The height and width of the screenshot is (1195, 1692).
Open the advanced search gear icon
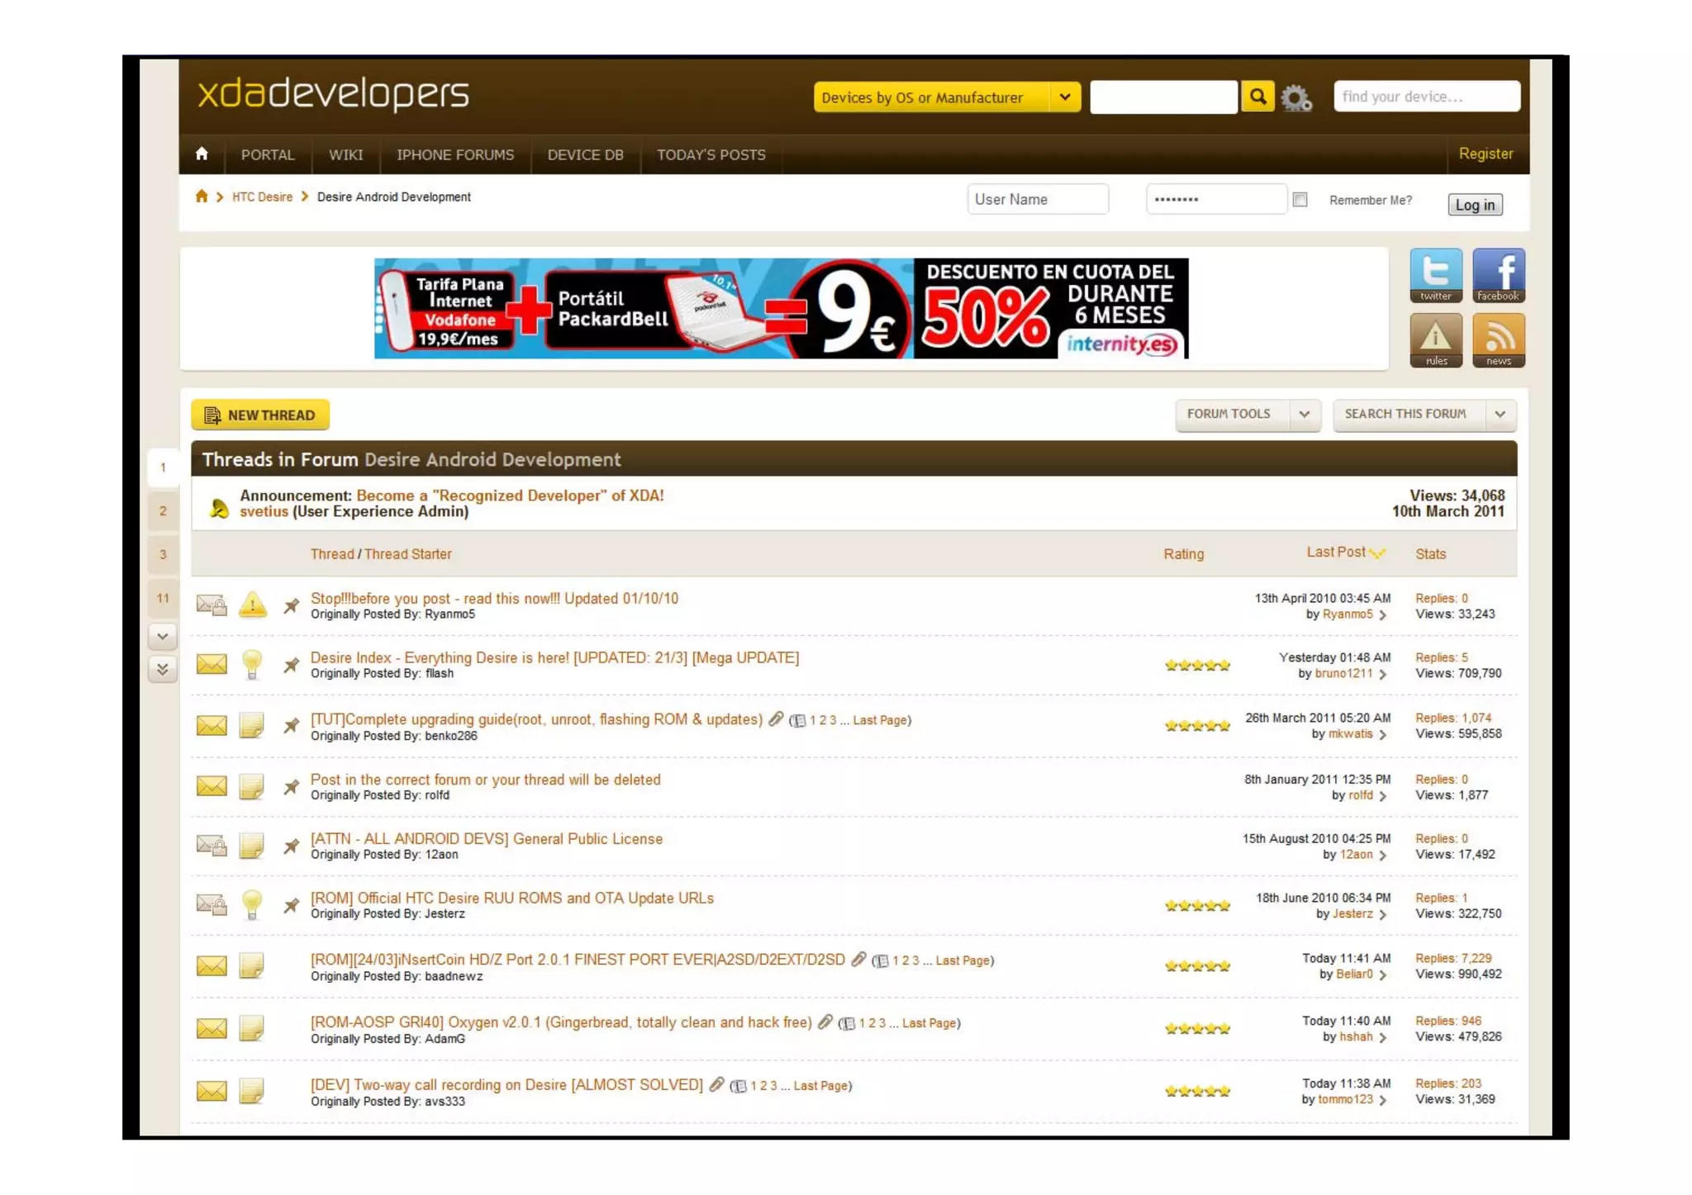1296,98
